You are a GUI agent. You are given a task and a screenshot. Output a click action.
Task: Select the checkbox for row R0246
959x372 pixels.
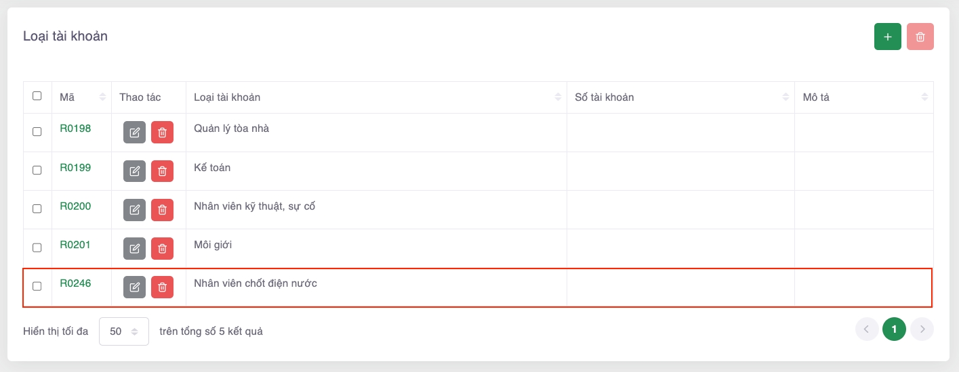37,286
